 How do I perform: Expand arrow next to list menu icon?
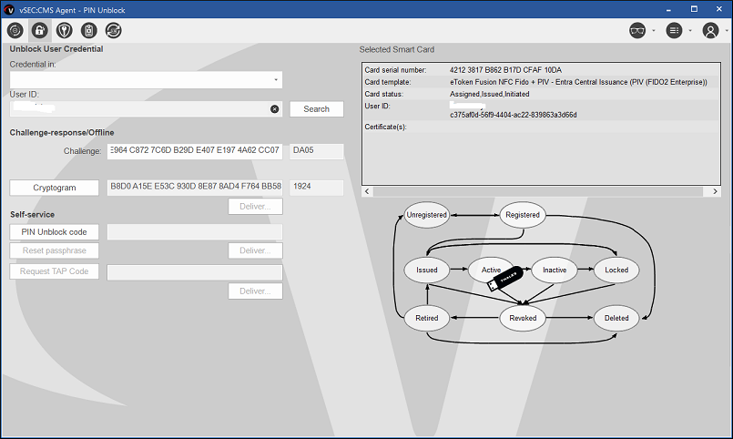(690, 31)
